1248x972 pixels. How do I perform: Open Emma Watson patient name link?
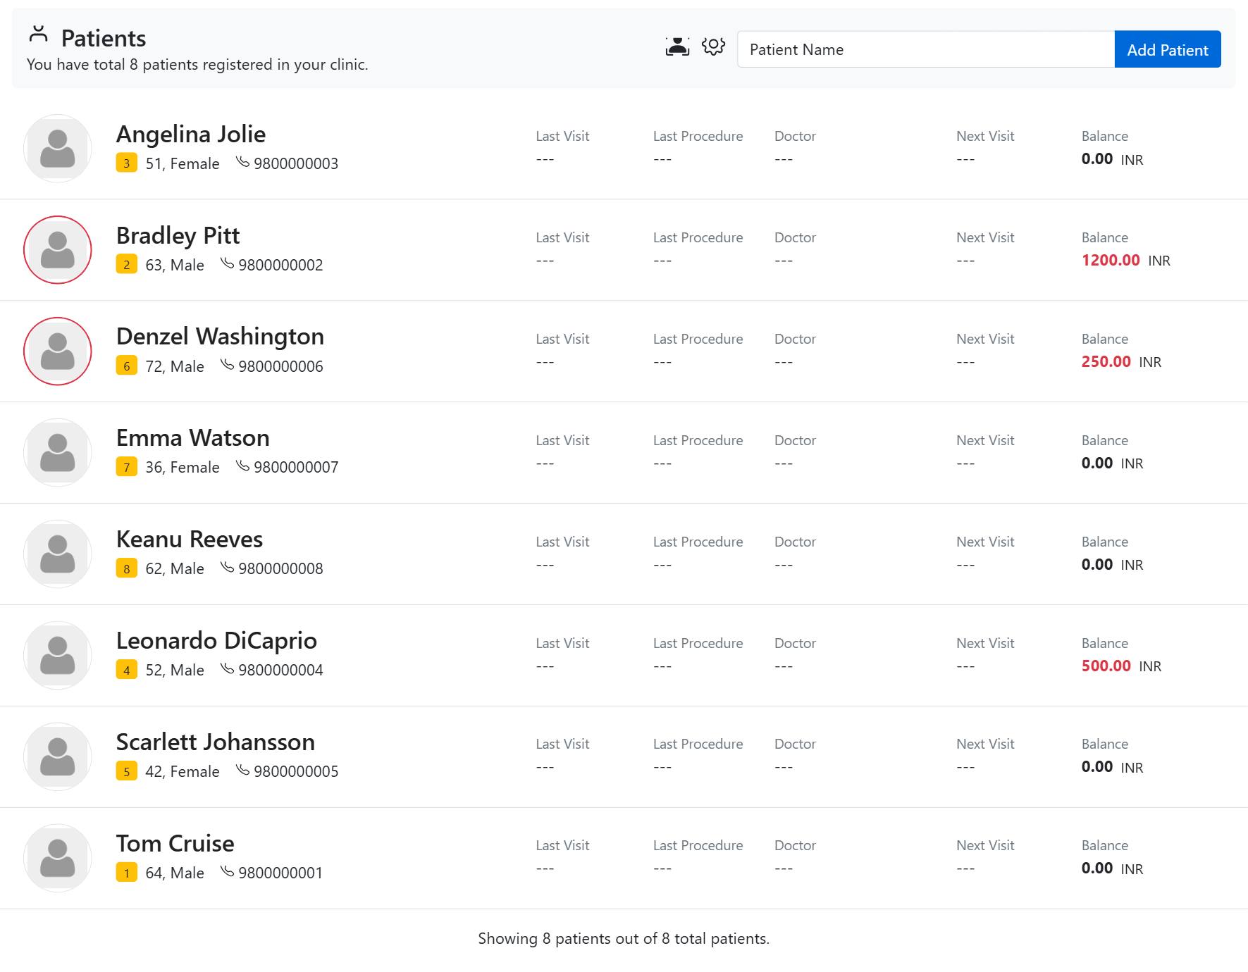(x=193, y=438)
